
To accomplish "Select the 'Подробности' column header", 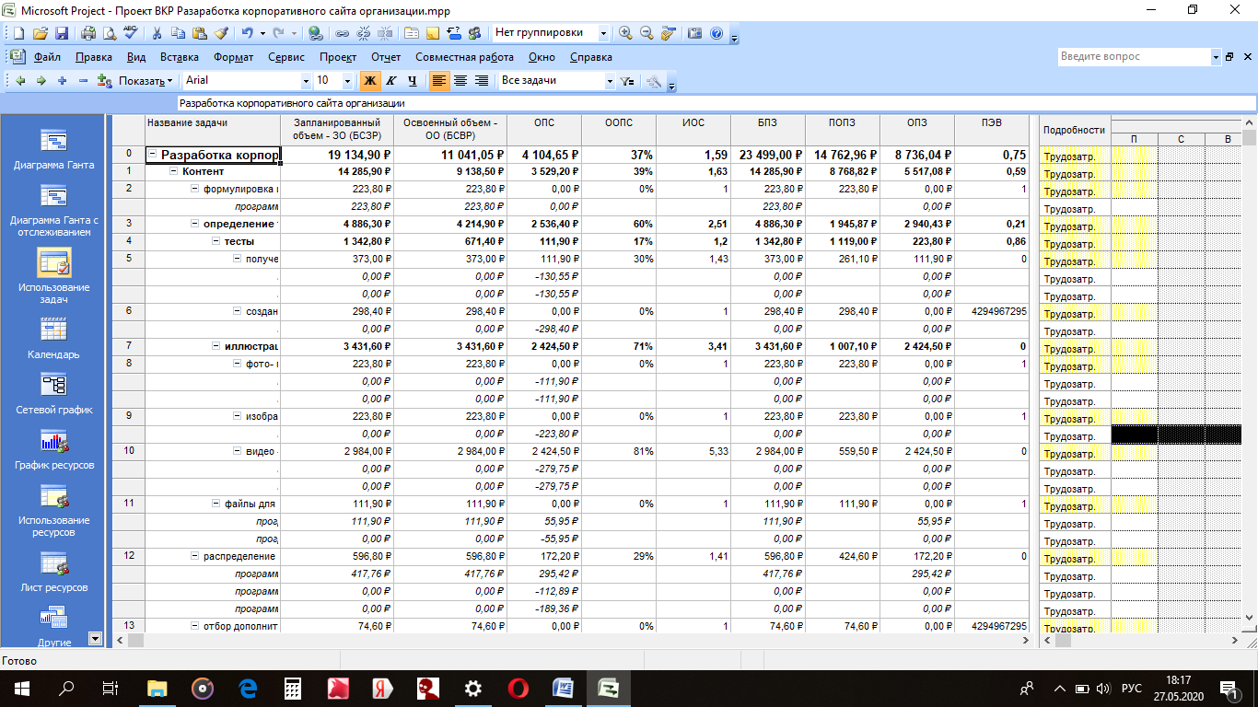I will 1075,130.
